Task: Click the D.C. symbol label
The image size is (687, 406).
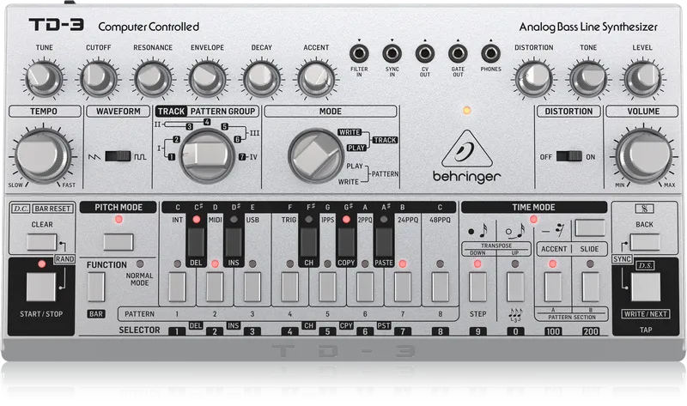Action: [x=20, y=209]
